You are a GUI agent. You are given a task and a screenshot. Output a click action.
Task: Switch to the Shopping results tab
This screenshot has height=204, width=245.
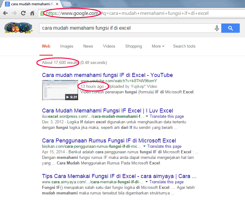(x=134, y=46)
